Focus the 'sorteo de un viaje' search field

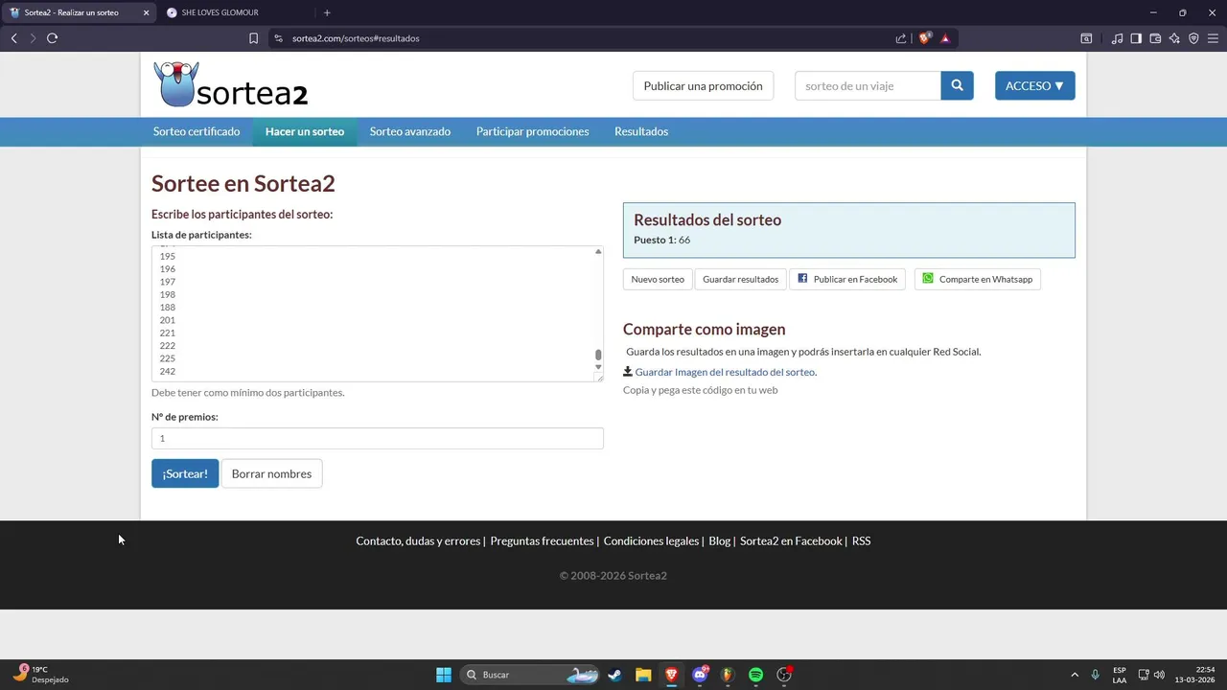click(868, 85)
